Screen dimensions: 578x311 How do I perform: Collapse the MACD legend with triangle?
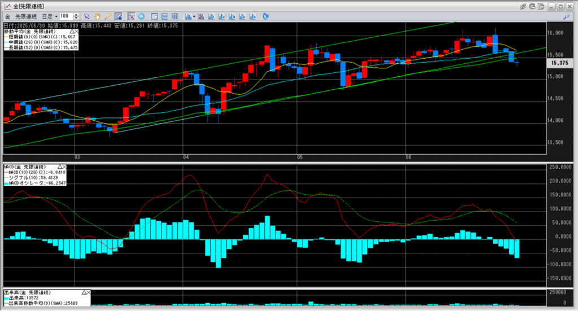(x=59, y=167)
